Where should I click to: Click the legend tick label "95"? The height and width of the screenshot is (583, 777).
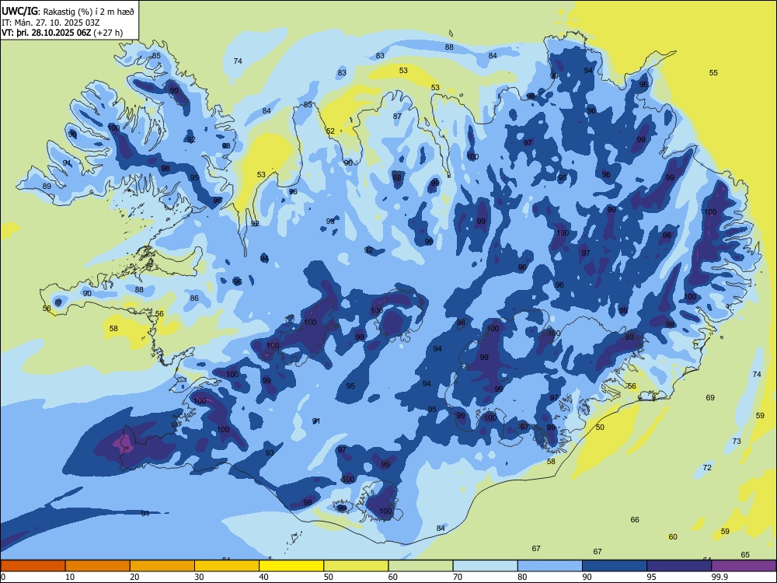click(x=651, y=577)
